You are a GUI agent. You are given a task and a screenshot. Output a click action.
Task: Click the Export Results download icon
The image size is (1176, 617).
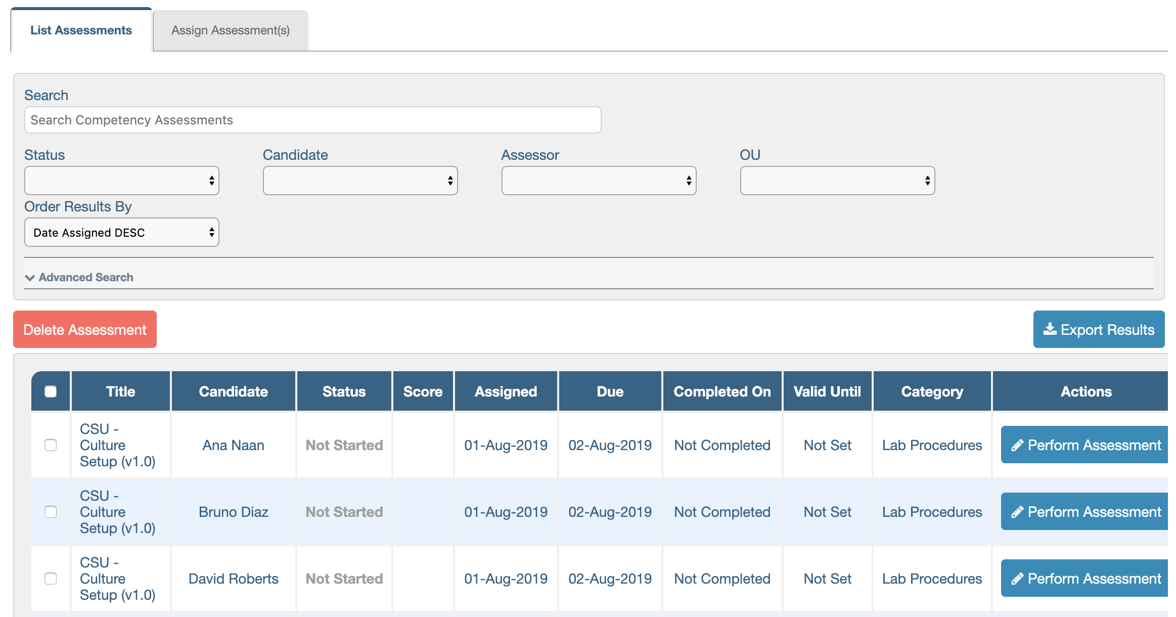(1050, 329)
